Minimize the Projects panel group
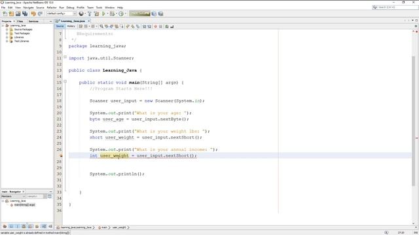 coord(50,22)
